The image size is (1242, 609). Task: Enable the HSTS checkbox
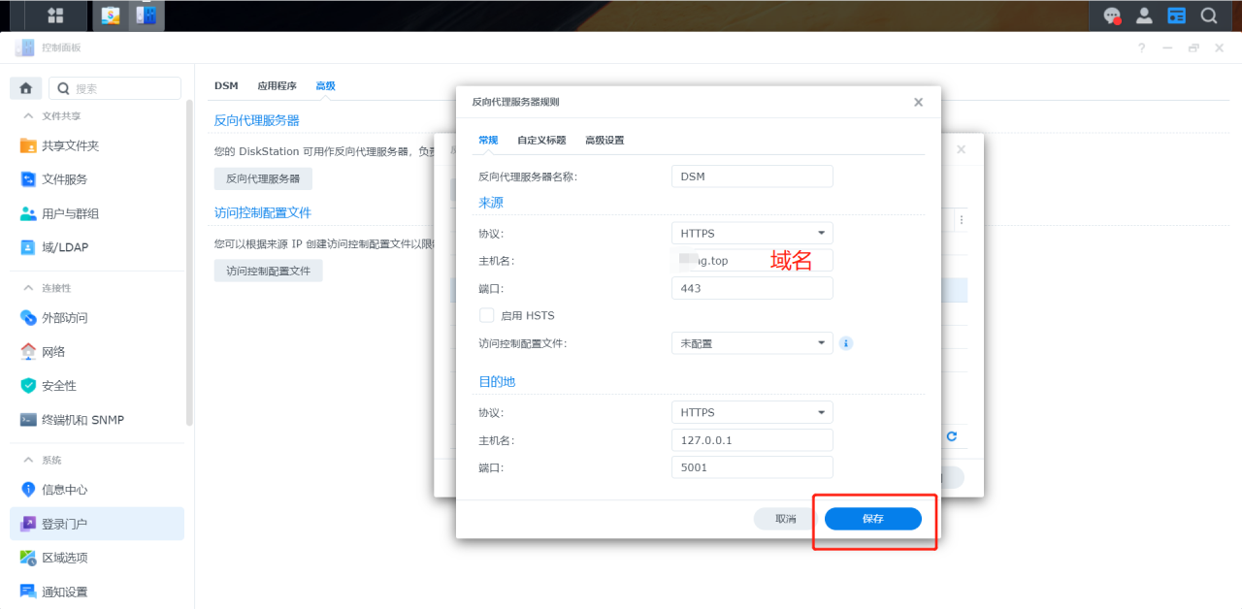(x=486, y=315)
